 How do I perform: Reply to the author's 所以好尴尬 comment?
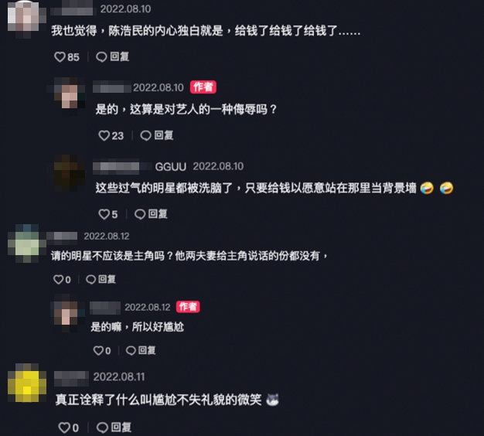tap(141, 350)
